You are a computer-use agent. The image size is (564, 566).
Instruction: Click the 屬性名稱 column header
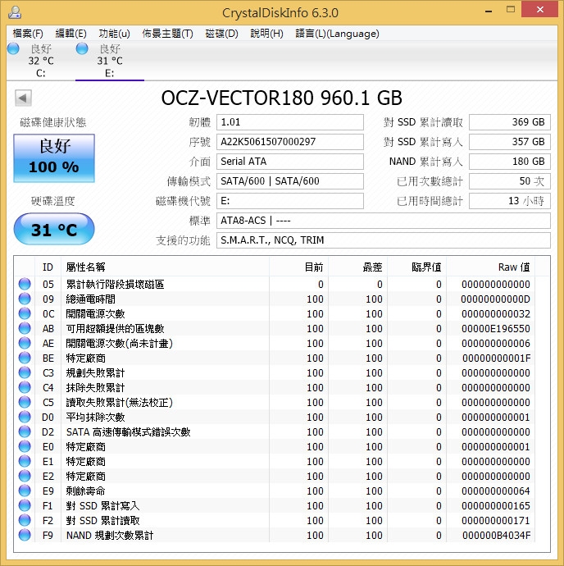(165, 267)
